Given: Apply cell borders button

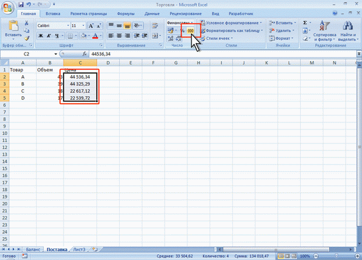Looking at the screenshot, I should tap(70, 36).
